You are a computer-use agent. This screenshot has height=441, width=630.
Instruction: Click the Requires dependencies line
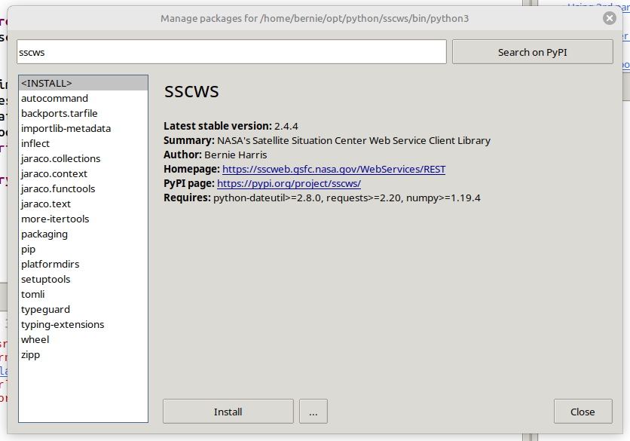click(322, 198)
